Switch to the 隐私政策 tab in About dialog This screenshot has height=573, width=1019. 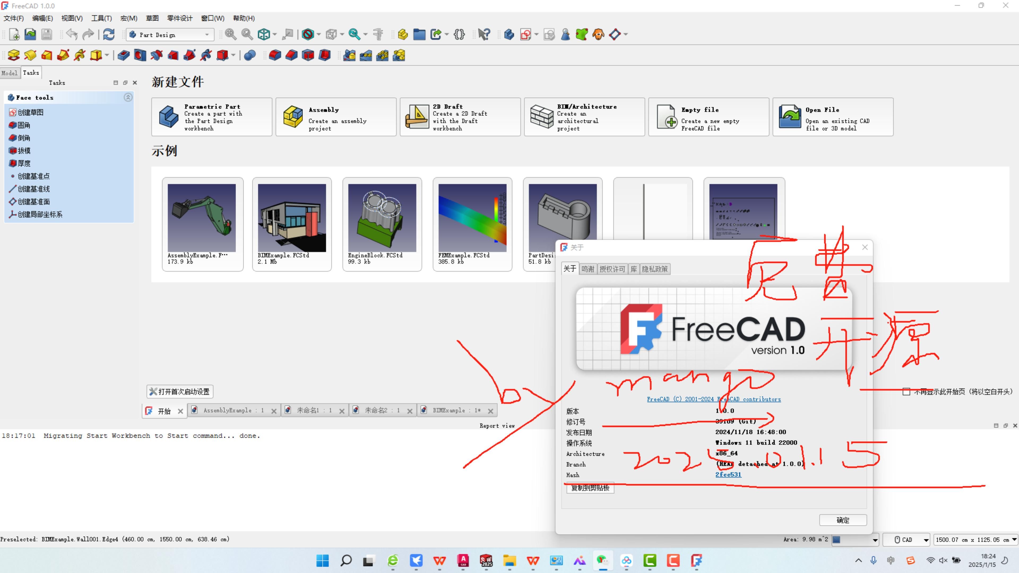tap(655, 269)
